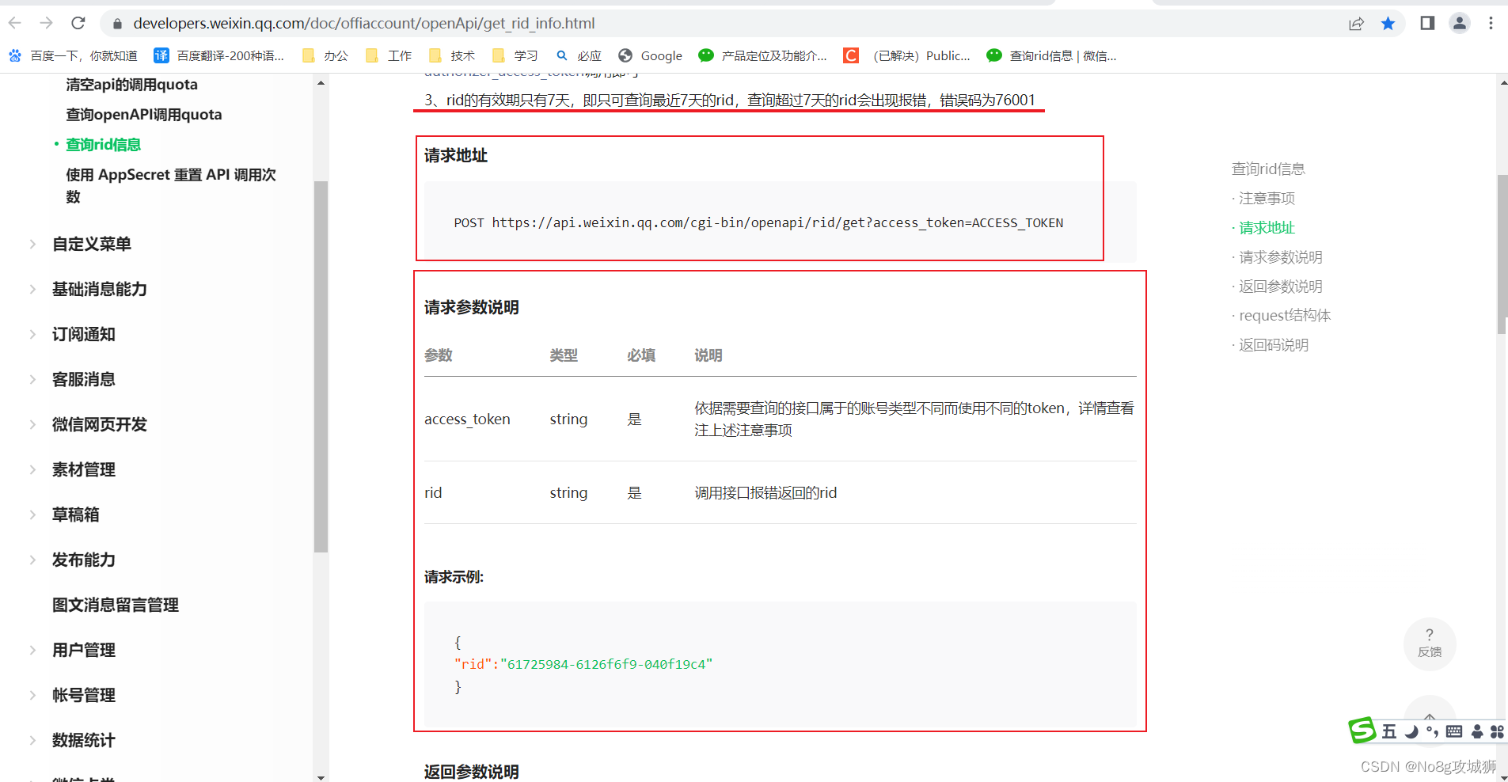The height and width of the screenshot is (782, 1508).
Task: Expand the 客服消息 section chevron
Action: [32, 379]
